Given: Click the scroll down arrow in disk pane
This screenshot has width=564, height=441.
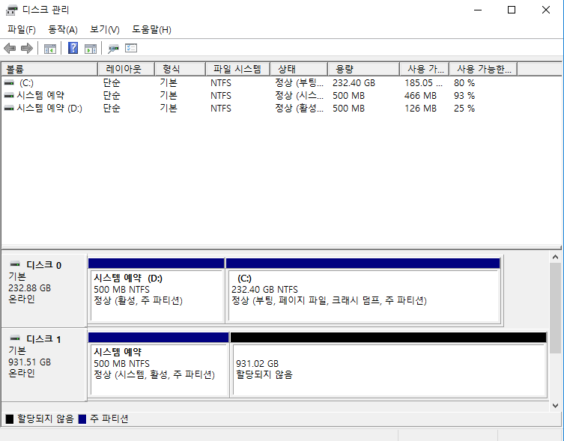Looking at the screenshot, I should [x=555, y=405].
